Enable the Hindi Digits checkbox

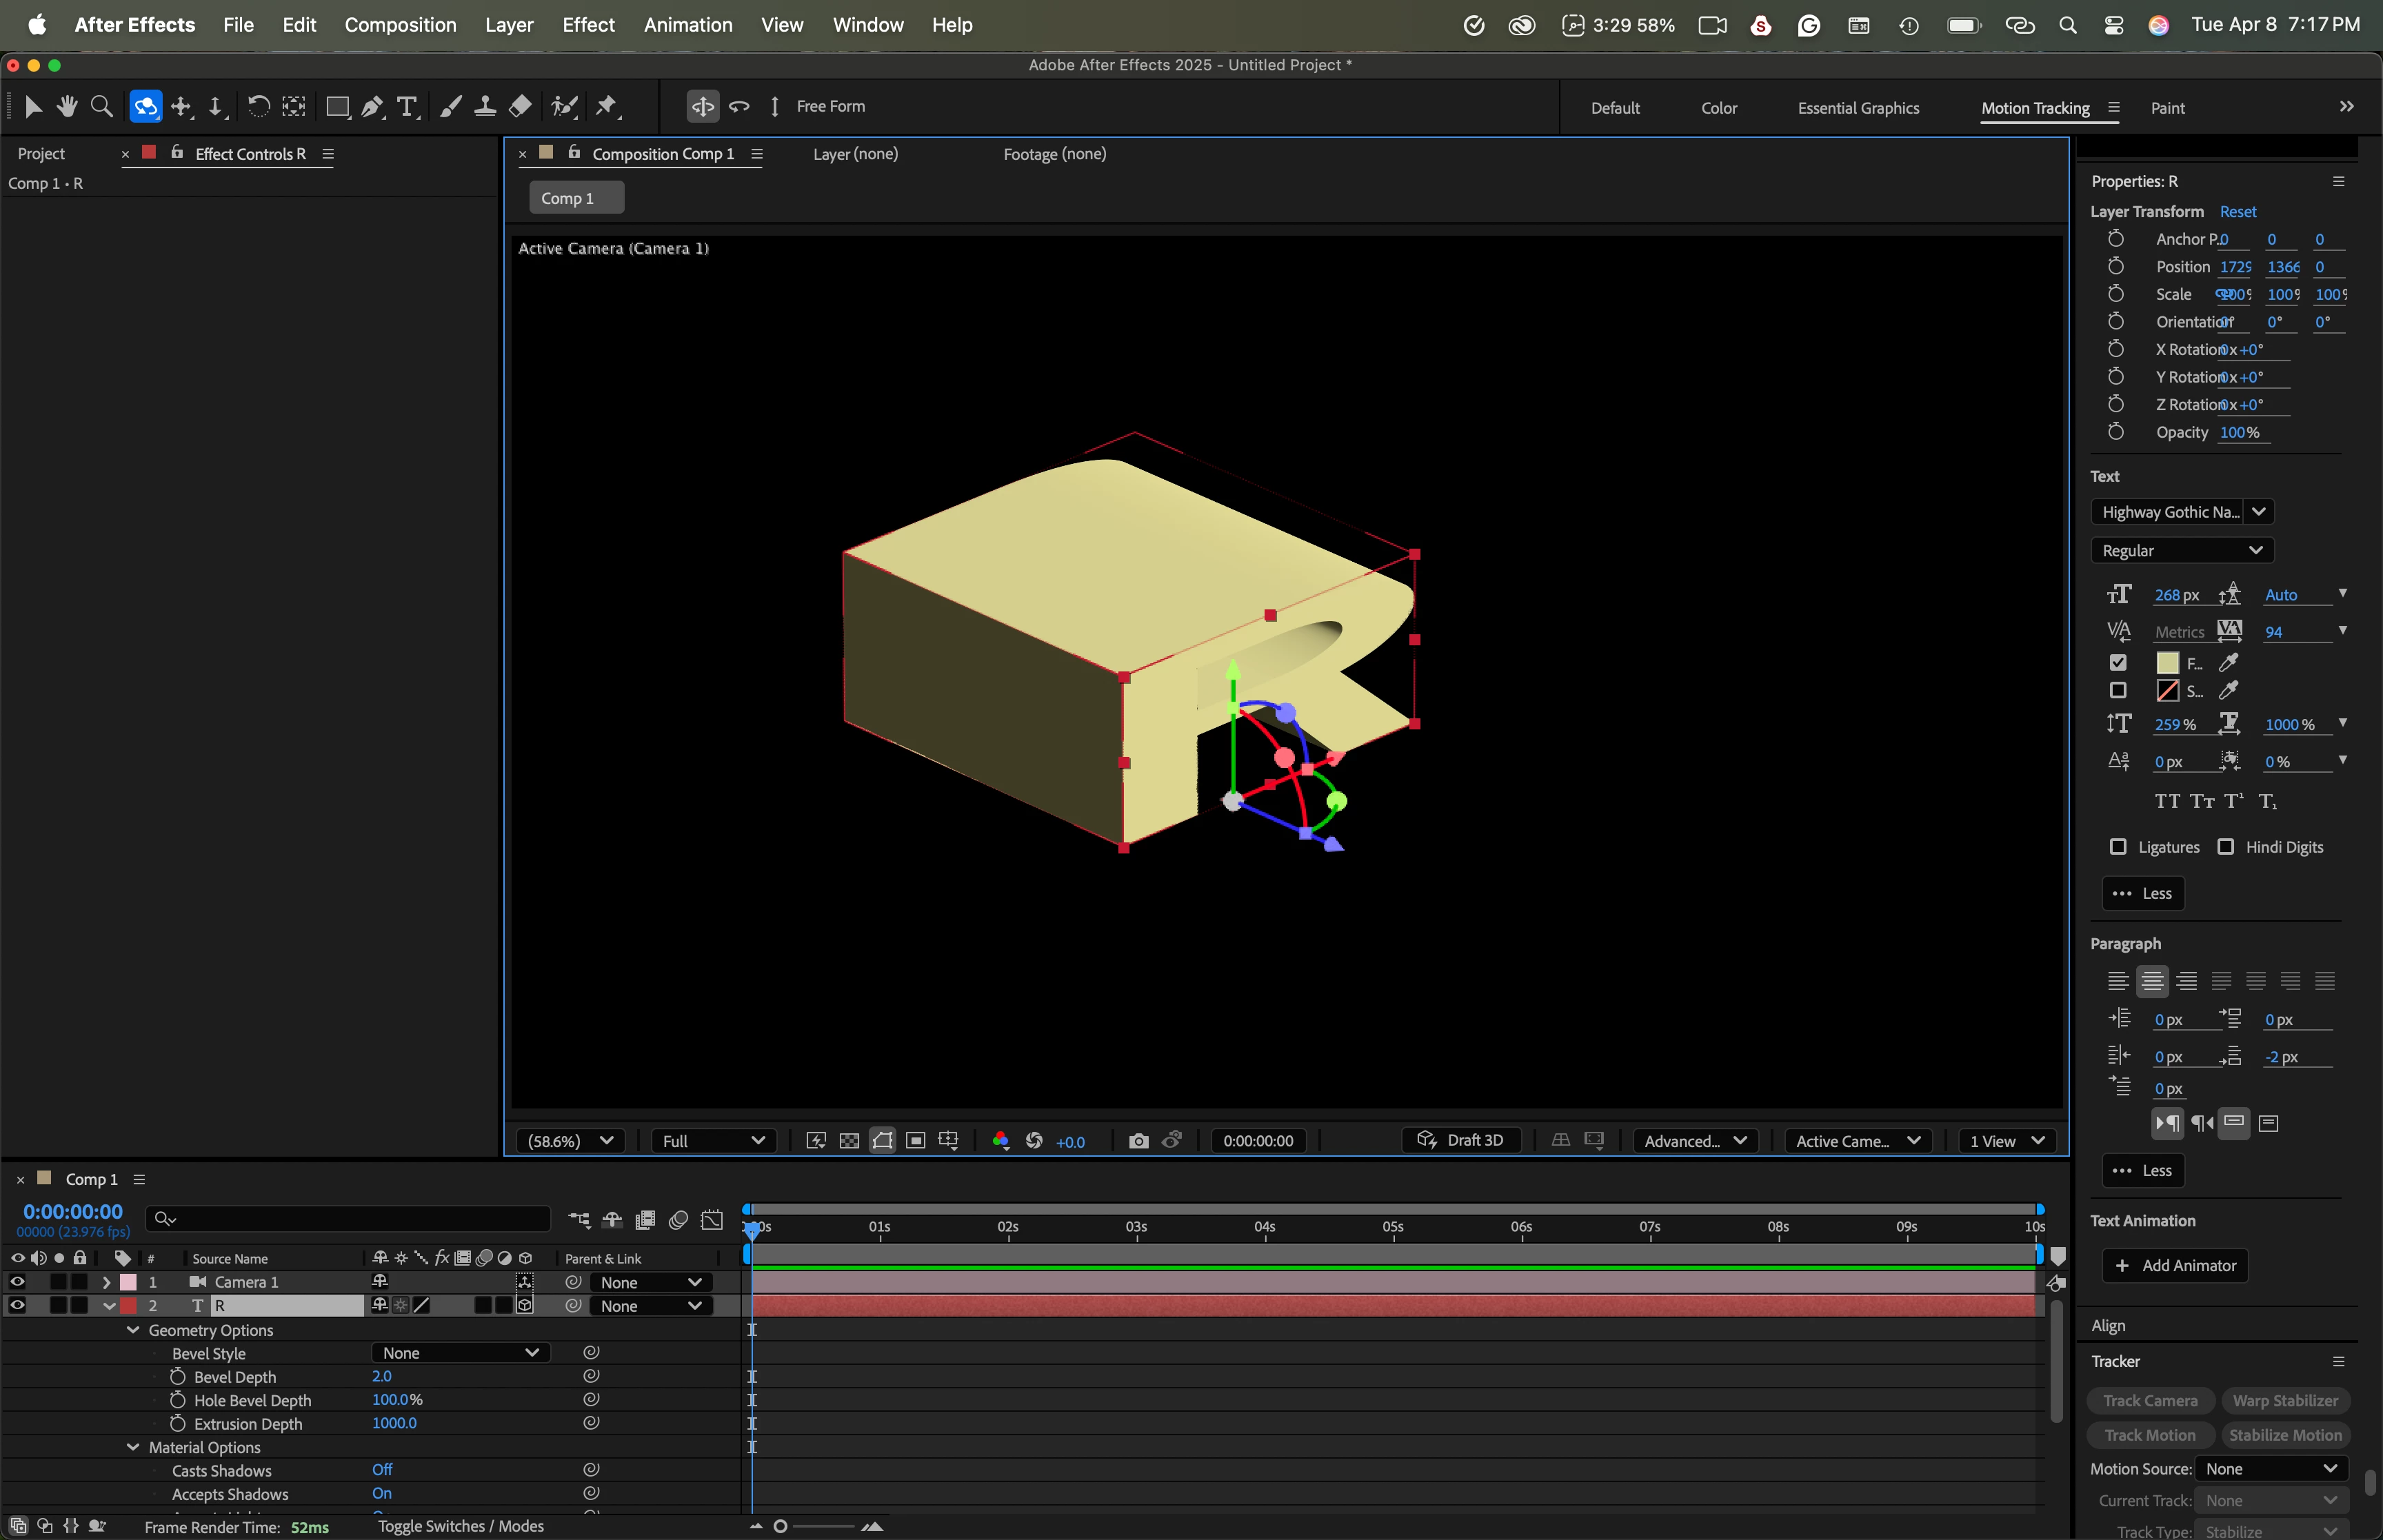2226,847
